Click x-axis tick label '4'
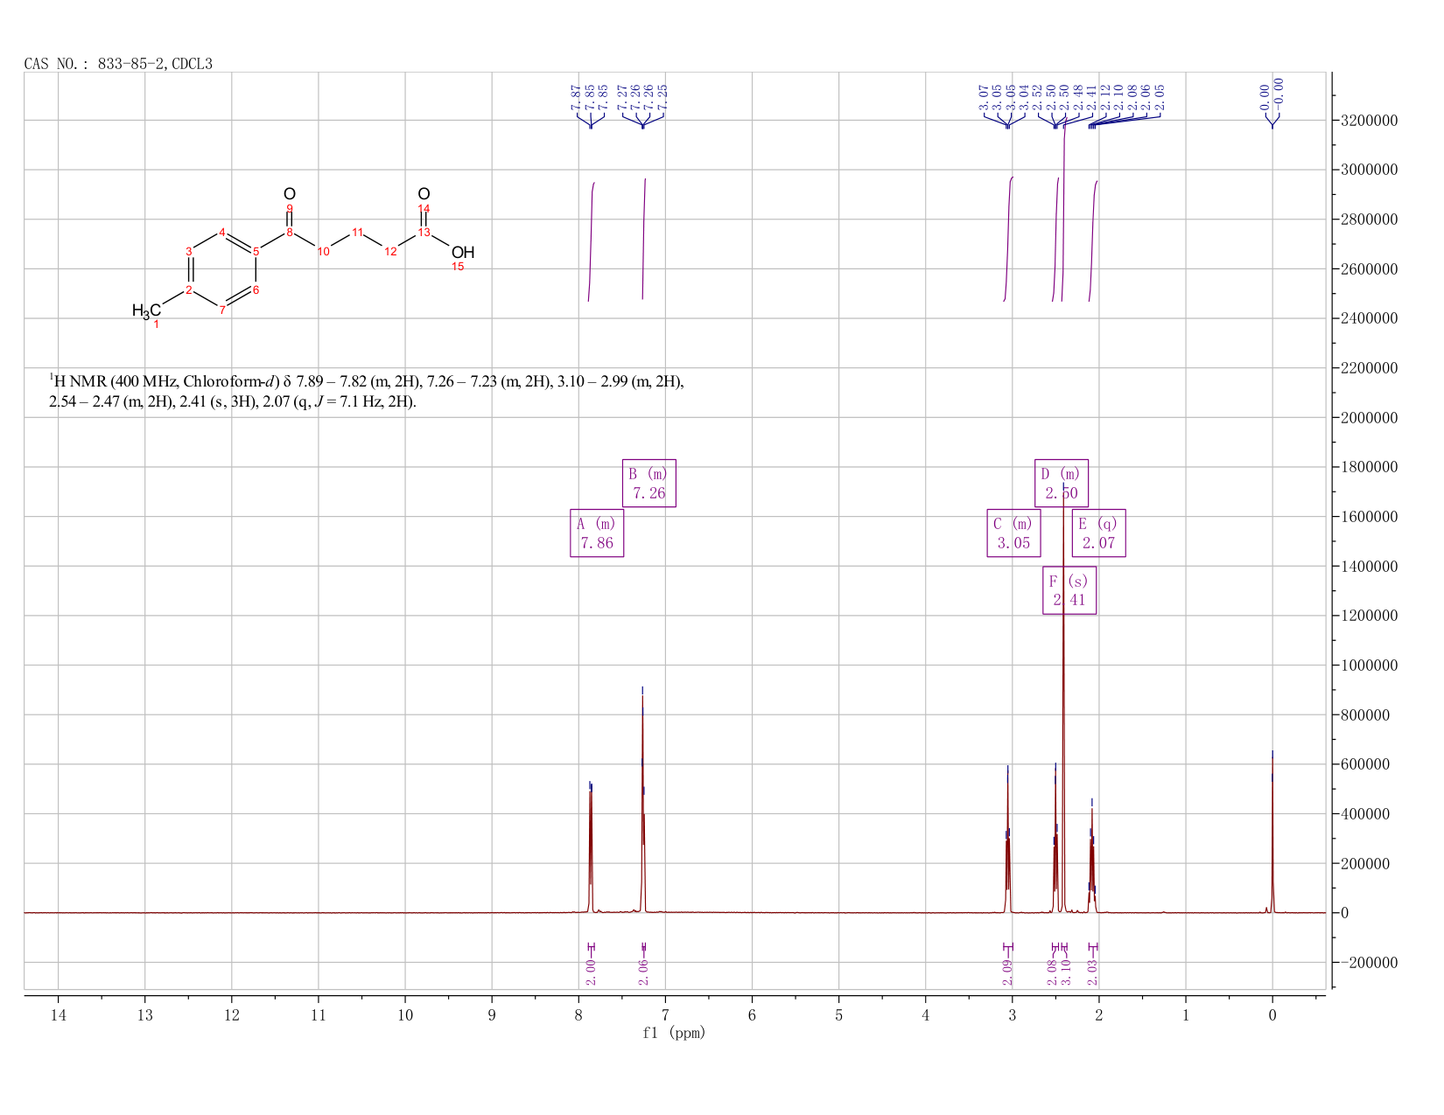 (925, 1014)
